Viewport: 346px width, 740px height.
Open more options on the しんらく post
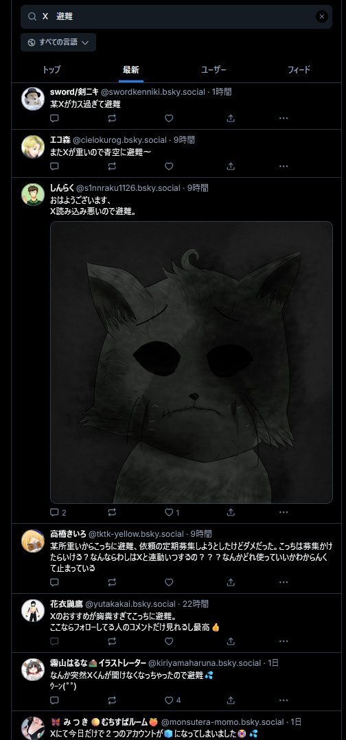pyautogui.click(x=284, y=513)
